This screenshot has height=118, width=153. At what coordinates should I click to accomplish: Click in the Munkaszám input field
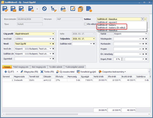click(x=126, y=44)
